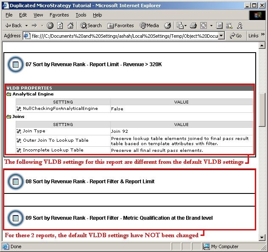Viewport: 268px width, 252px height.
Task: Click the Messenger figure icon
Action: click(x=240, y=25)
